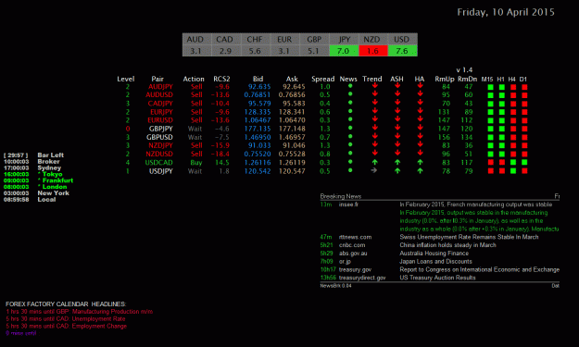Select the GBPUSD pair label
The width and height of the screenshot is (579, 347).
[x=159, y=137]
